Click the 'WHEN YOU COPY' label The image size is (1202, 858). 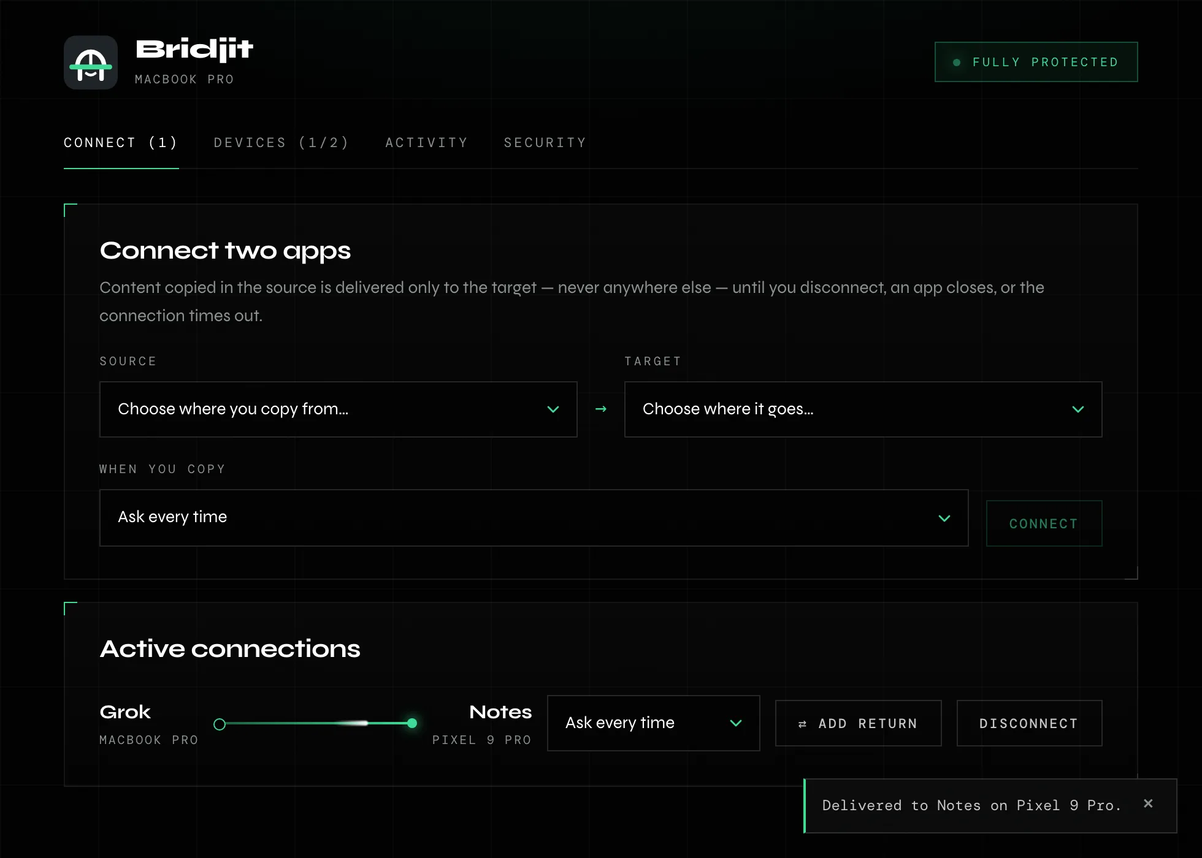tap(163, 469)
